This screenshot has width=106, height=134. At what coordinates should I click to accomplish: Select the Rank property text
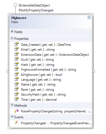37,90
